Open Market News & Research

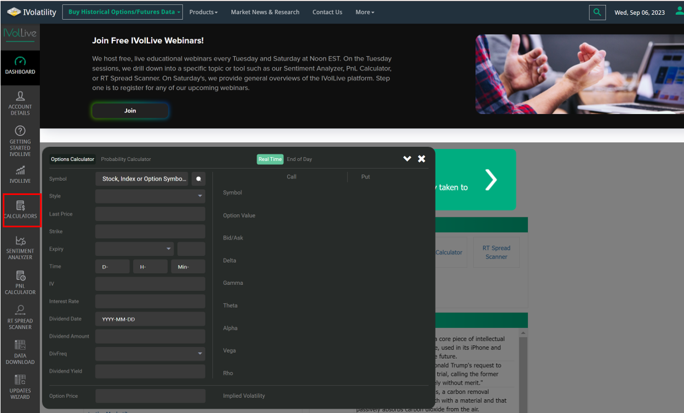click(265, 12)
